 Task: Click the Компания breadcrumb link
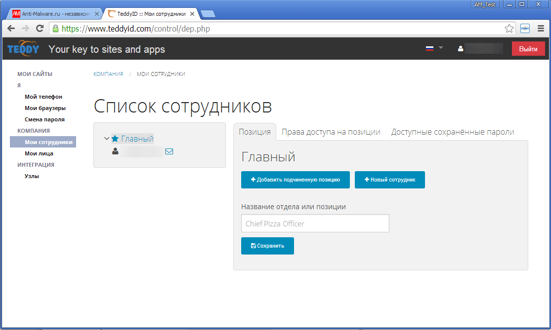[108, 74]
